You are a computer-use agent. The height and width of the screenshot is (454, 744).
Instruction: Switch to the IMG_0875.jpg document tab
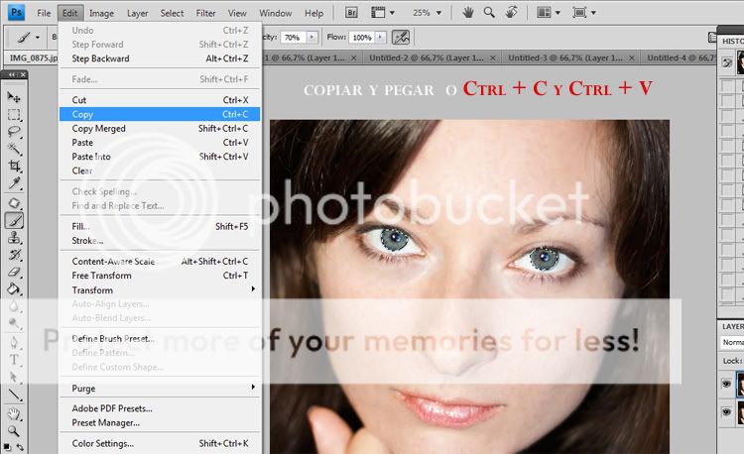point(33,57)
